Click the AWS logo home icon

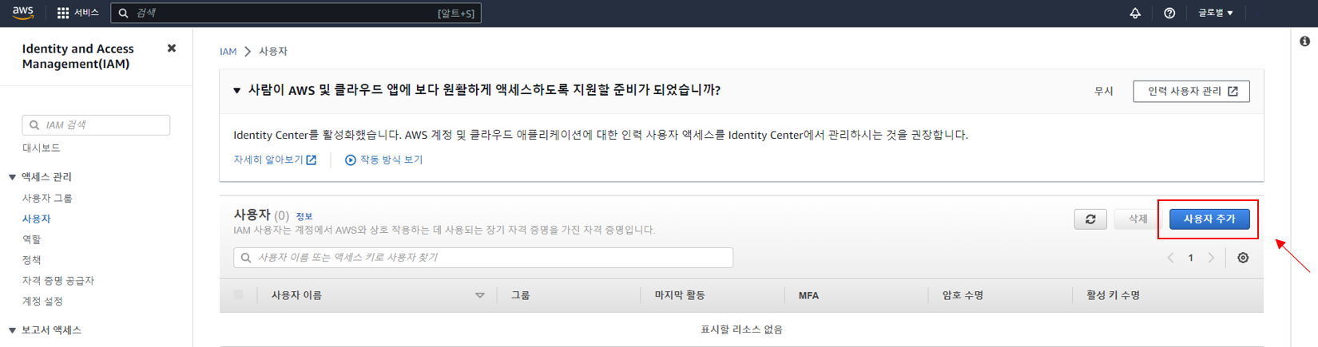pyautogui.click(x=23, y=13)
